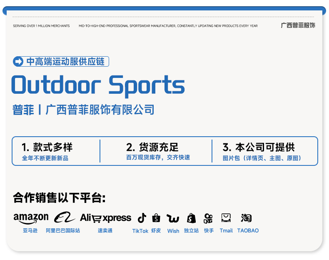The height and width of the screenshot is (260, 329).
Task: Click the 快手 label
Action: pyautogui.click(x=209, y=230)
